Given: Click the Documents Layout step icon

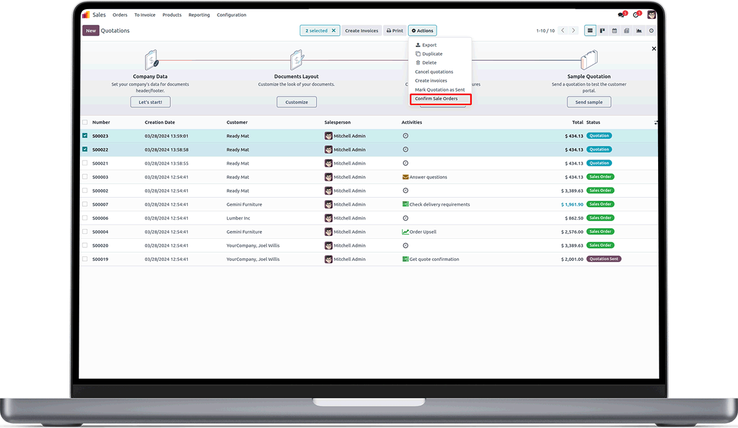Looking at the screenshot, I should coord(297,60).
